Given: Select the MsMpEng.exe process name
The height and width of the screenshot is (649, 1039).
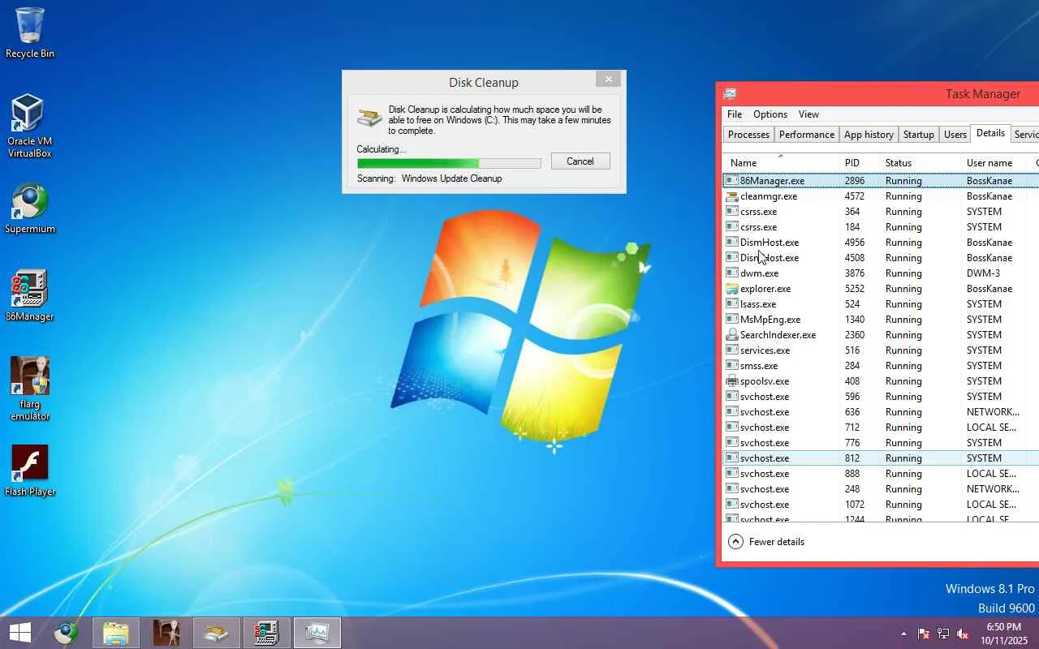Looking at the screenshot, I should click(770, 320).
